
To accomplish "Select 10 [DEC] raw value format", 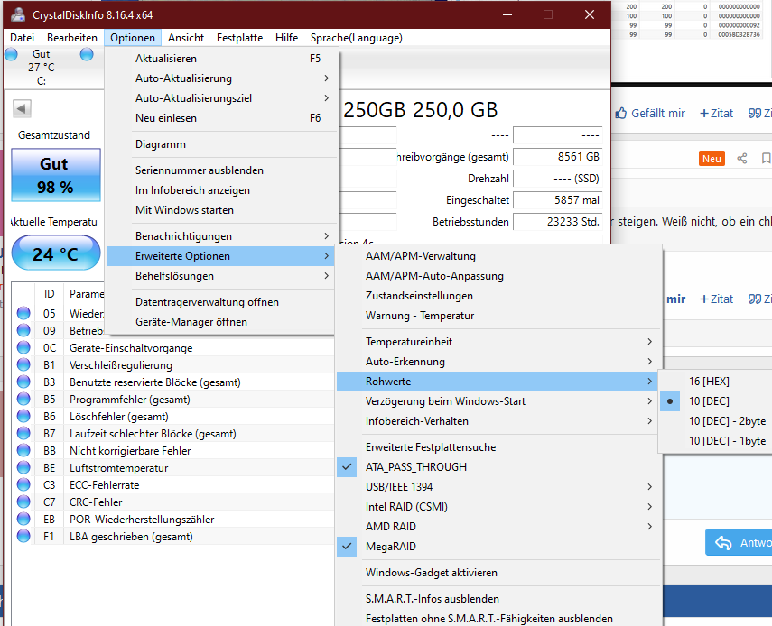I will [715, 401].
